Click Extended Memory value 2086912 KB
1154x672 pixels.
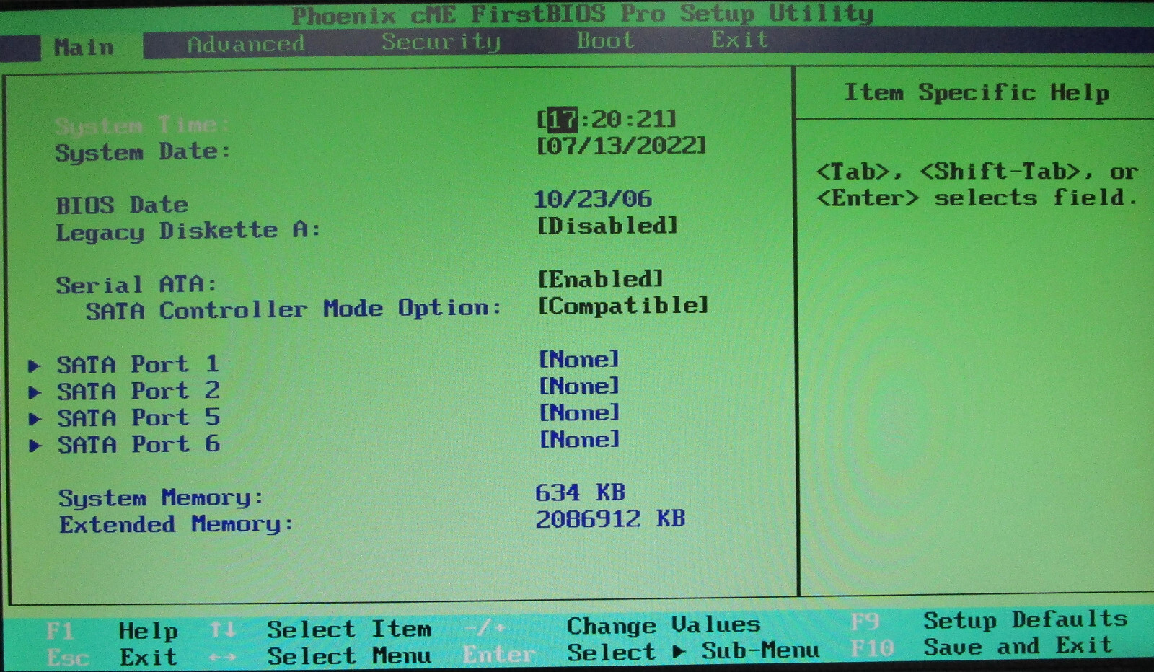click(x=610, y=519)
